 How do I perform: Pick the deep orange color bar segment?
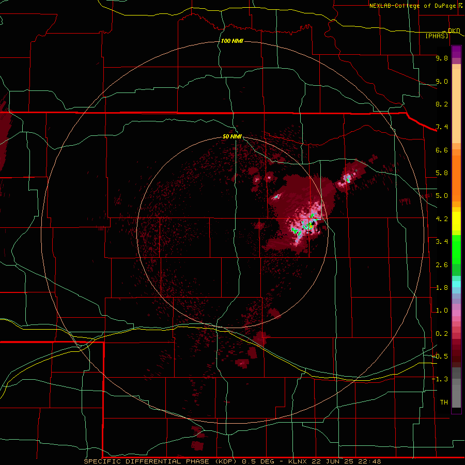[x=456, y=178]
